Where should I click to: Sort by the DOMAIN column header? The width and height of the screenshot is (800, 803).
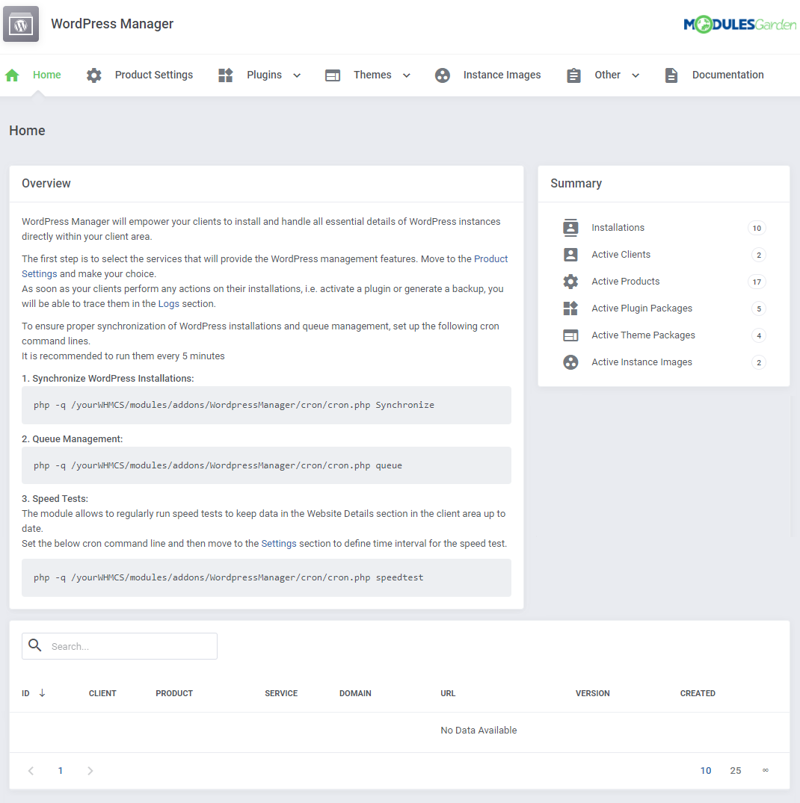coord(355,693)
